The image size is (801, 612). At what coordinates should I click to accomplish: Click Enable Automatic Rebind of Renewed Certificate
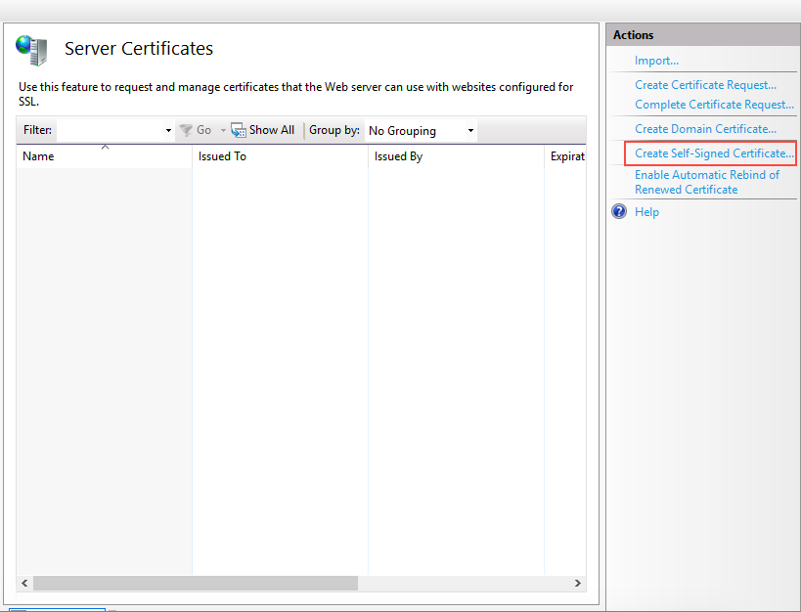[x=707, y=182]
